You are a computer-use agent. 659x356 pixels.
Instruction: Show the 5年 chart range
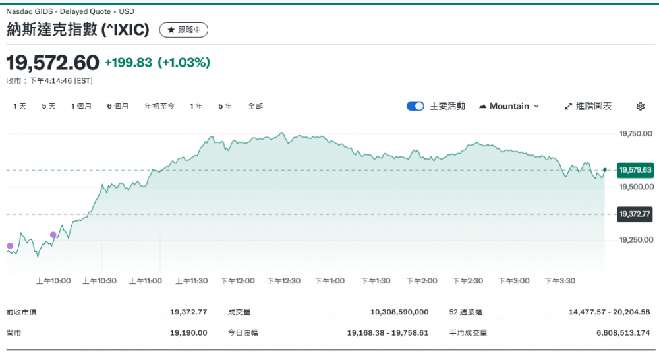225,106
